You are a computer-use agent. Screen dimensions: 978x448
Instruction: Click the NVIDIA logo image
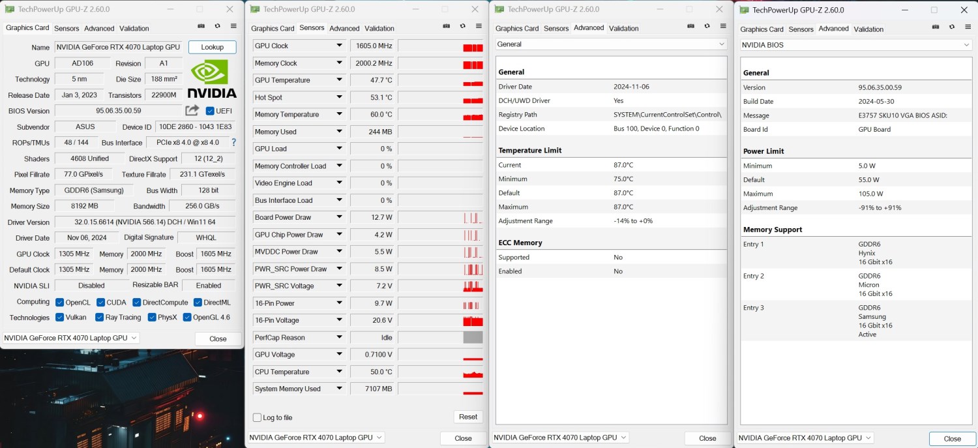point(212,80)
